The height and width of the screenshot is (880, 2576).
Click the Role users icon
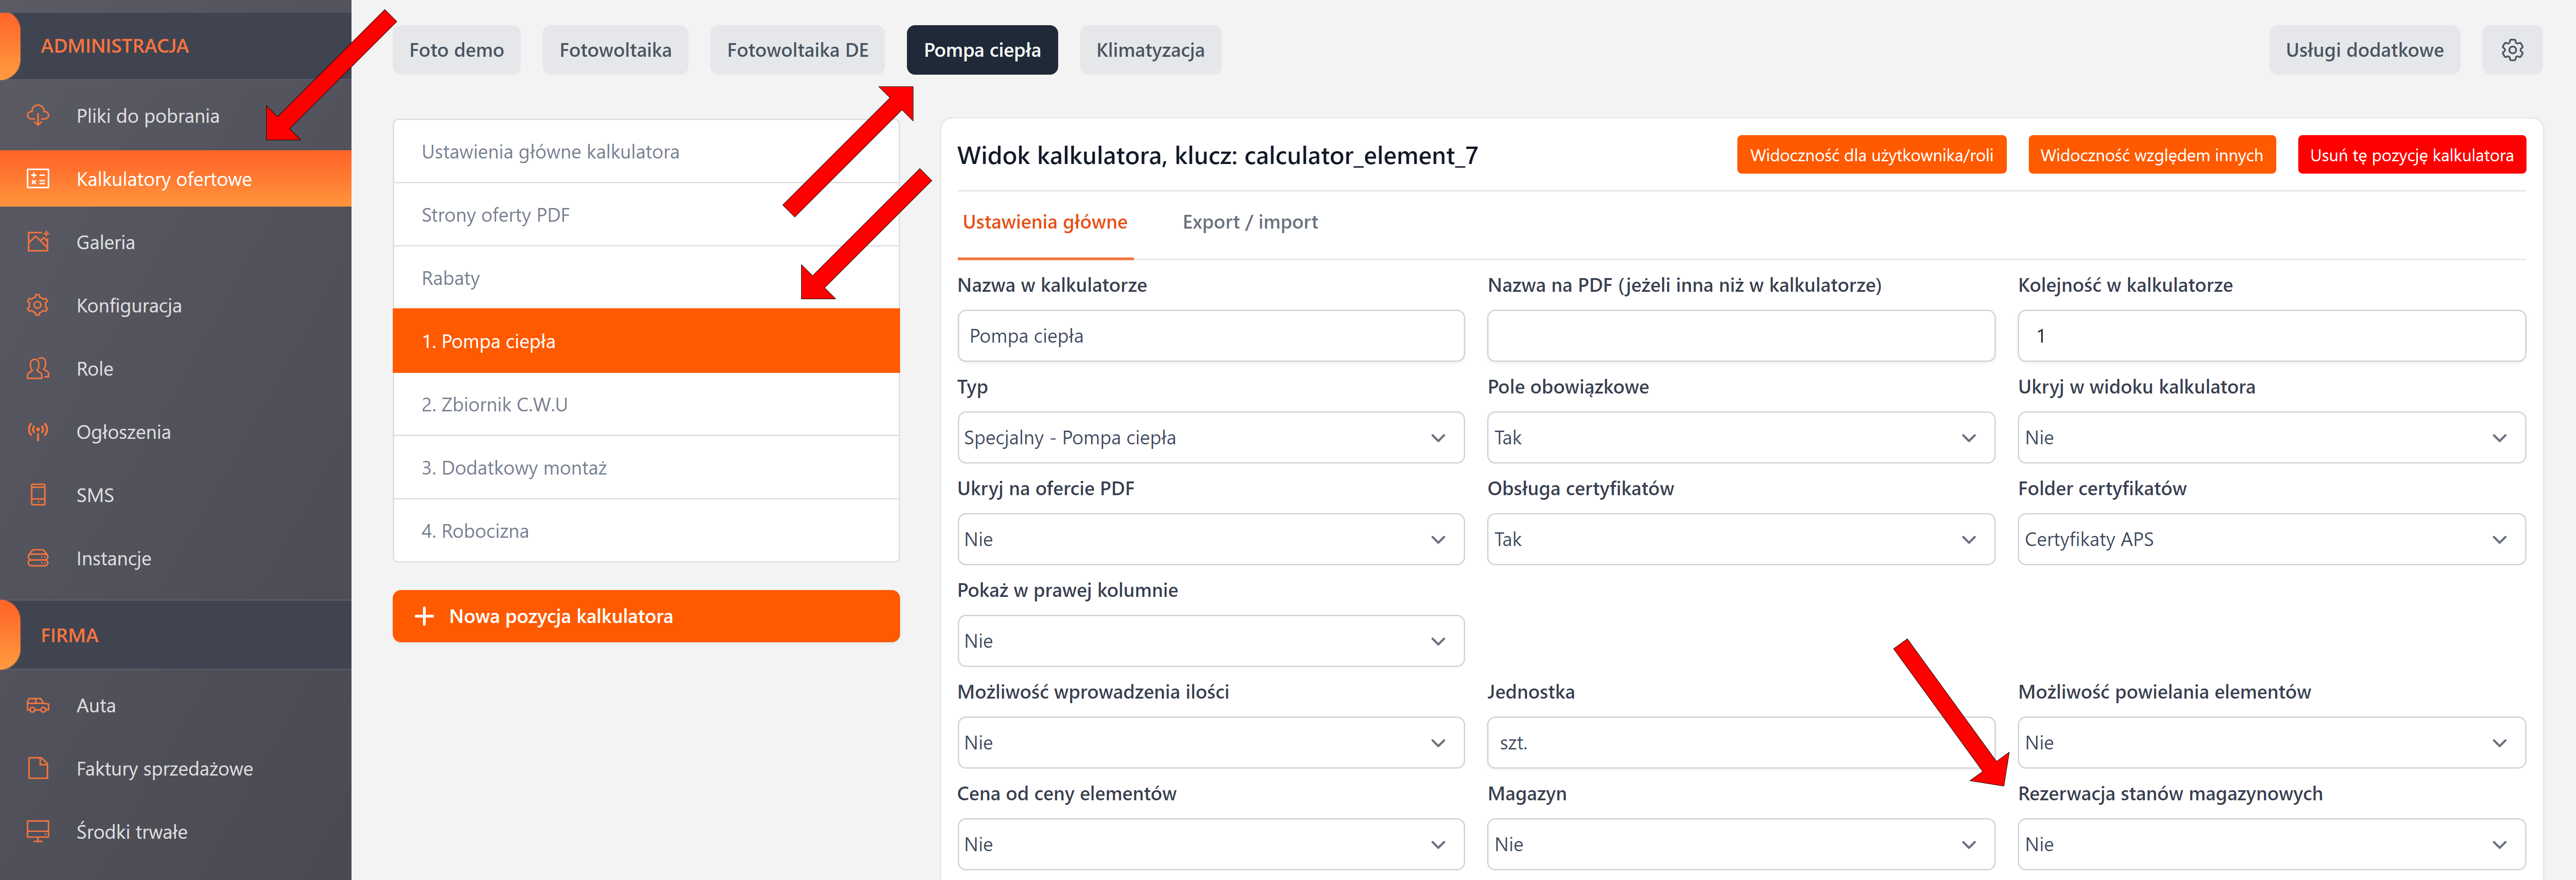(x=38, y=368)
